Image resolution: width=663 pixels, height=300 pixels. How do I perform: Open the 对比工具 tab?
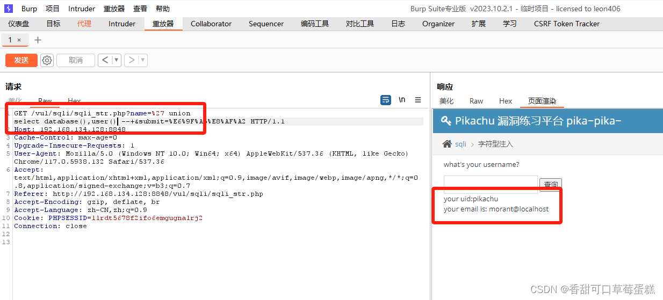[x=360, y=24]
